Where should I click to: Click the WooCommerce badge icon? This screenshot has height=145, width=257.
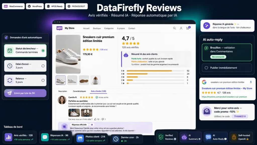(x=6, y=6)
